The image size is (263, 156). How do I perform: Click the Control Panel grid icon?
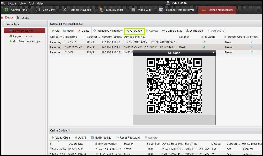pos(6,10)
